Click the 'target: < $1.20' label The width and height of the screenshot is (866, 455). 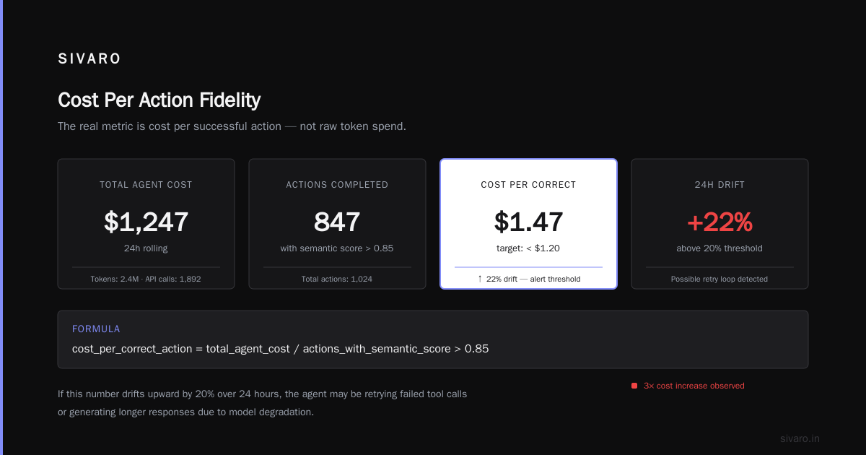[x=528, y=248]
